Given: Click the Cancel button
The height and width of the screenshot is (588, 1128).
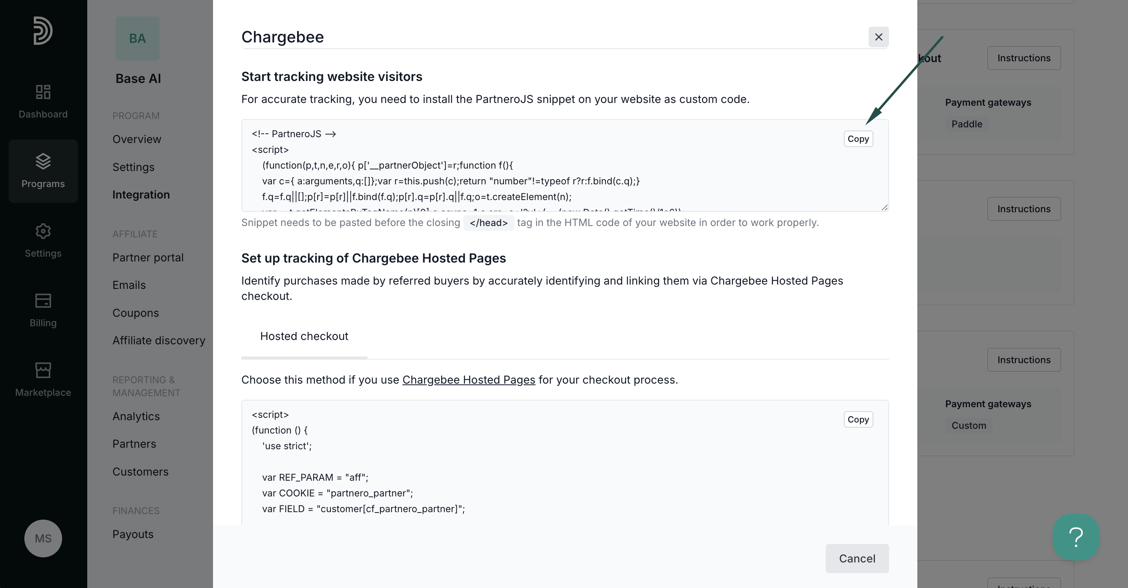Looking at the screenshot, I should click(857, 558).
